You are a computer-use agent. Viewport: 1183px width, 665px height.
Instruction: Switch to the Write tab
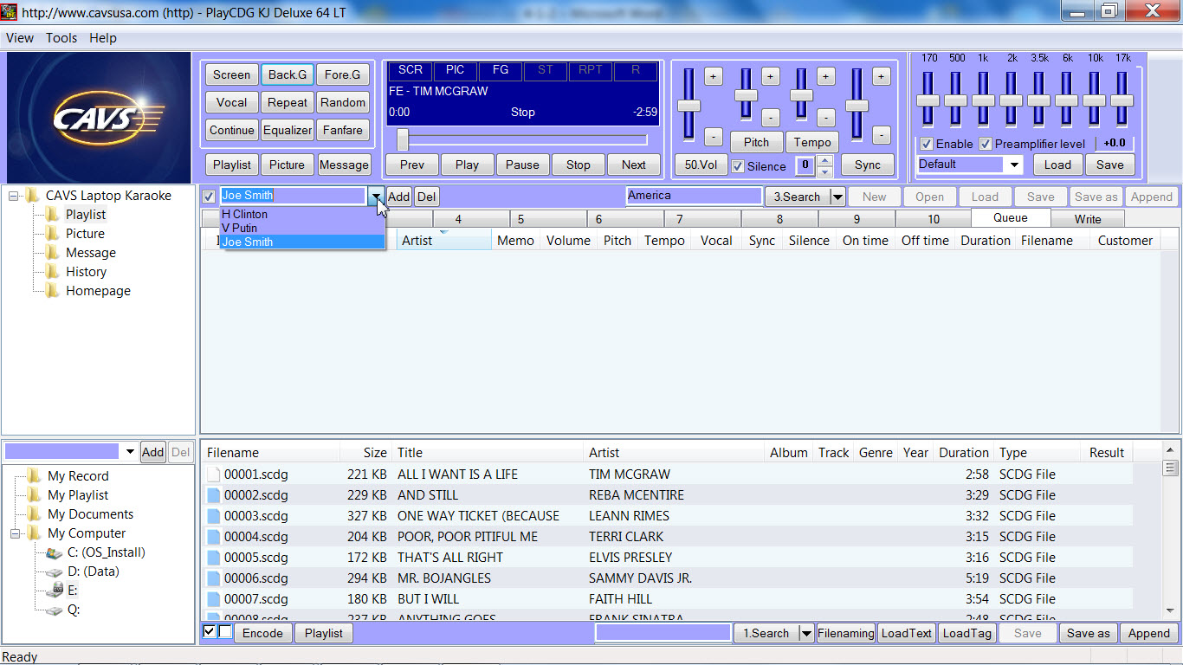coord(1088,219)
